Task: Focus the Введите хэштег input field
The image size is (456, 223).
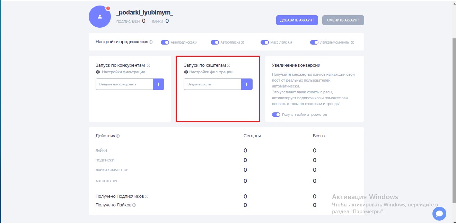Action: pyautogui.click(x=212, y=84)
